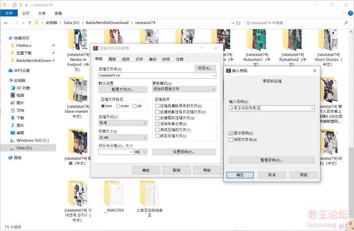Select ZIP archive format

(x=135, y=106)
